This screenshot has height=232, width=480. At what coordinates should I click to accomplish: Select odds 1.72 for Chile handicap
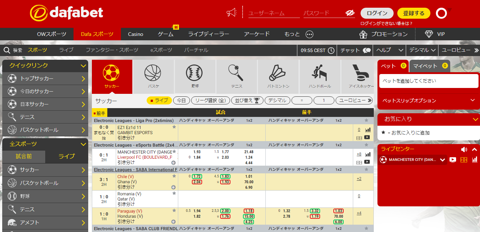click(197, 176)
